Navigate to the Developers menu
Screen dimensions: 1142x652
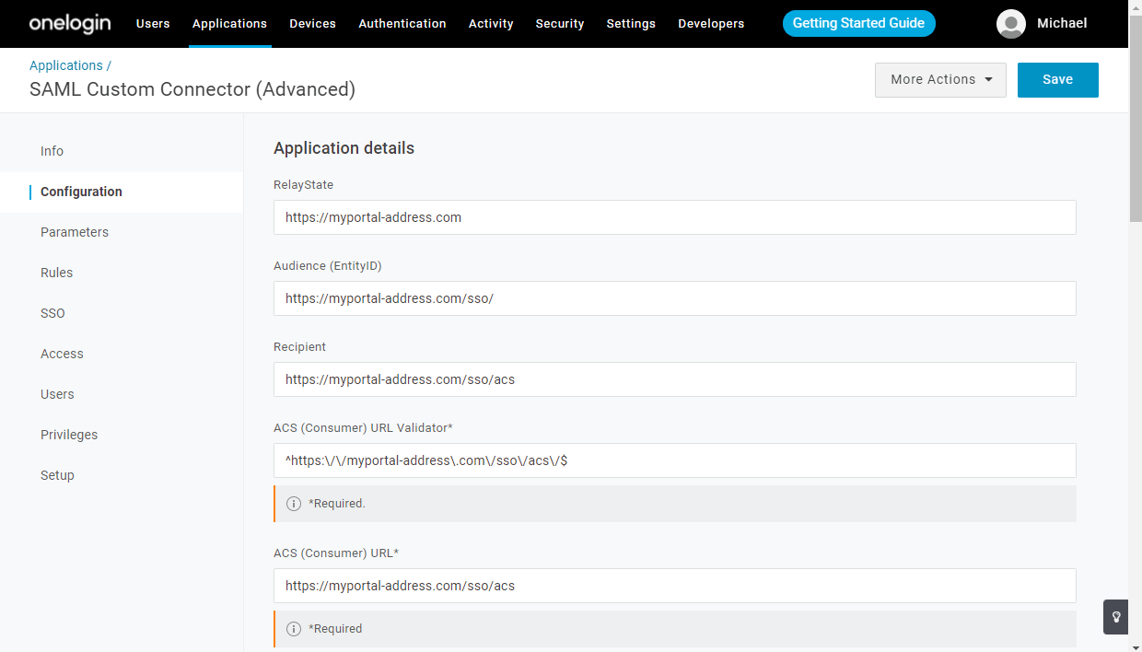pyautogui.click(x=711, y=23)
